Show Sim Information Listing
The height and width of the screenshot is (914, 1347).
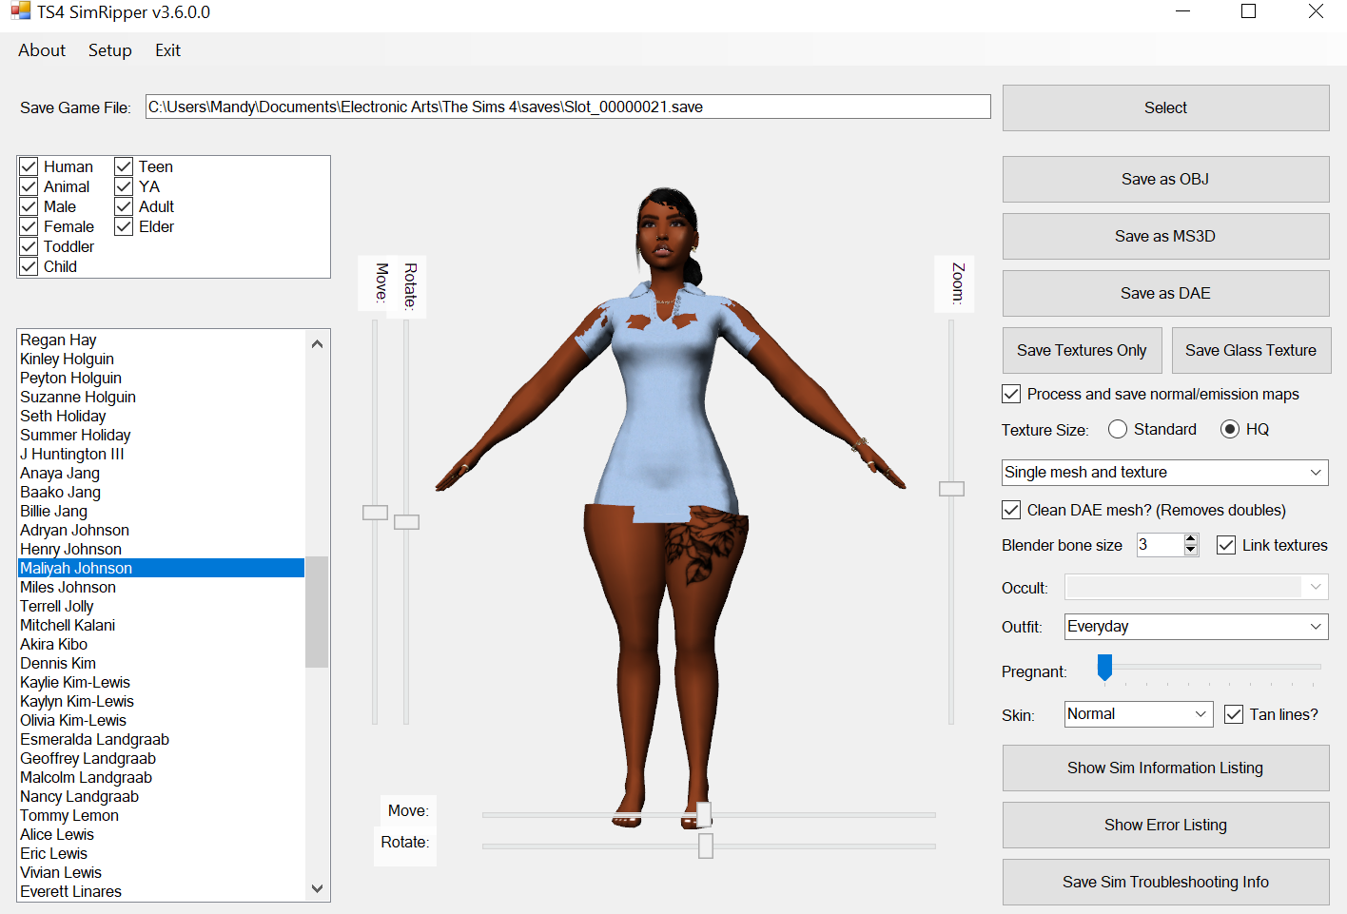1164,768
